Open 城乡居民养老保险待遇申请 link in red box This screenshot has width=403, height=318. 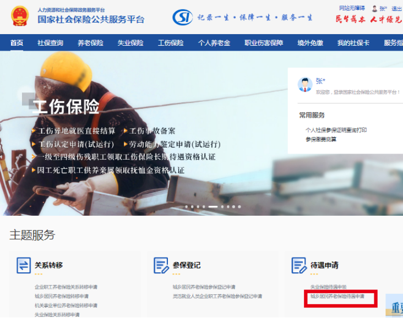coord(337,296)
